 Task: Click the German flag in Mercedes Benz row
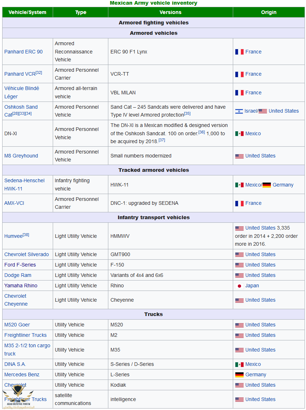point(239,375)
